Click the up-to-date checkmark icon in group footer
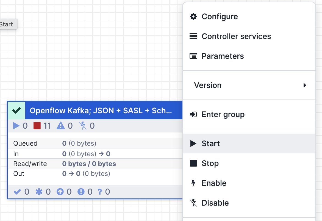322x221 pixels. click(x=17, y=192)
